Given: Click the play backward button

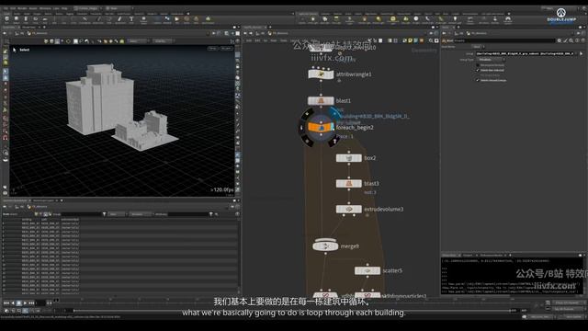Looking at the screenshot, I should click(x=13, y=302).
